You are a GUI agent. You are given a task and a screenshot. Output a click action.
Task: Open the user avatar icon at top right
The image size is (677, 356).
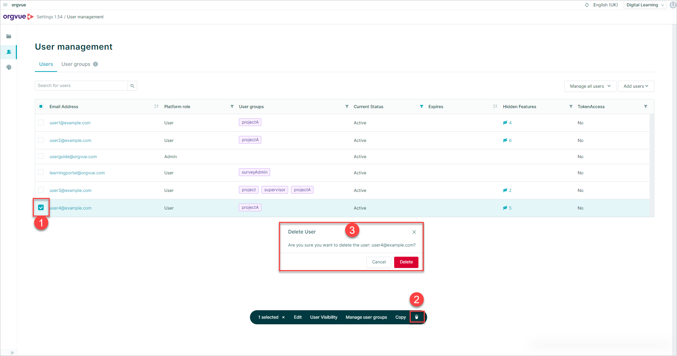tap(672, 5)
